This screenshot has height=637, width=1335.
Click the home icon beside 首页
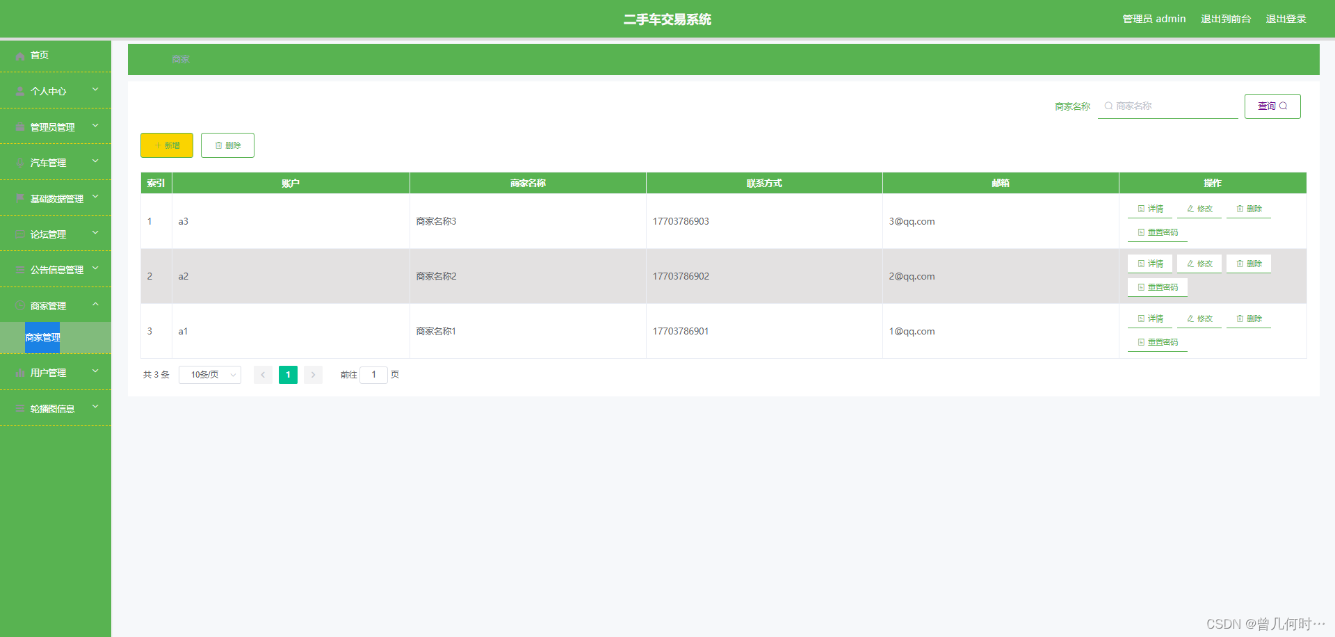pos(19,56)
